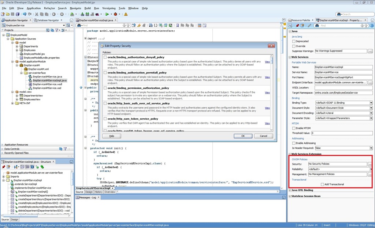Screen dimensions: 375x228
Task: Click the green Run button in toolbar
Action: [107, 14]
